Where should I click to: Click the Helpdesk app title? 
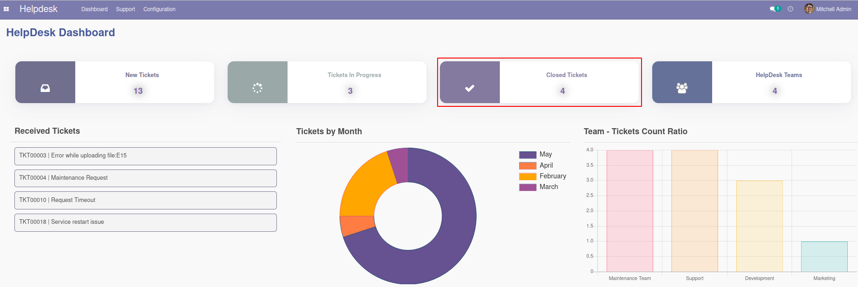coord(39,9)
